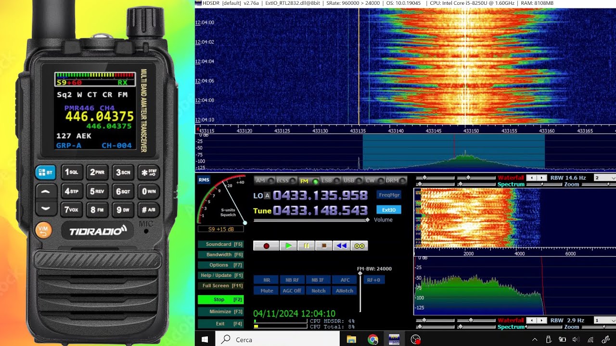Open upper RBW averaging dropdown showing 2

(x=604, y=178)
